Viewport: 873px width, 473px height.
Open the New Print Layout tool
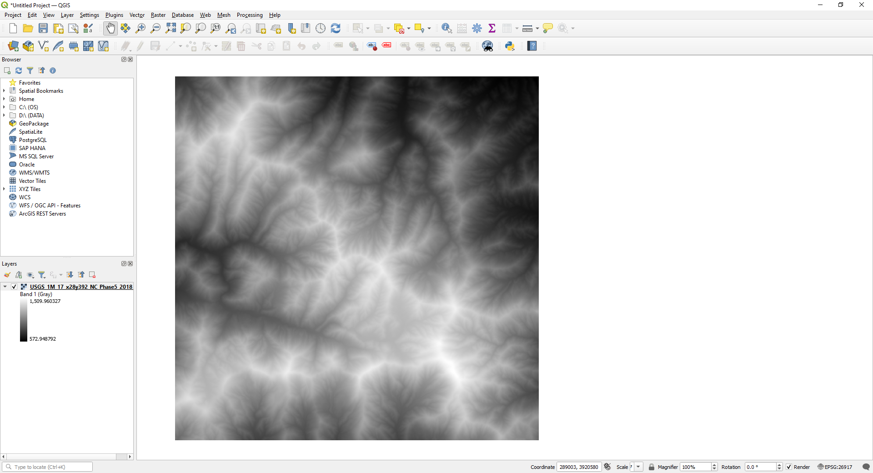point(58,28)
